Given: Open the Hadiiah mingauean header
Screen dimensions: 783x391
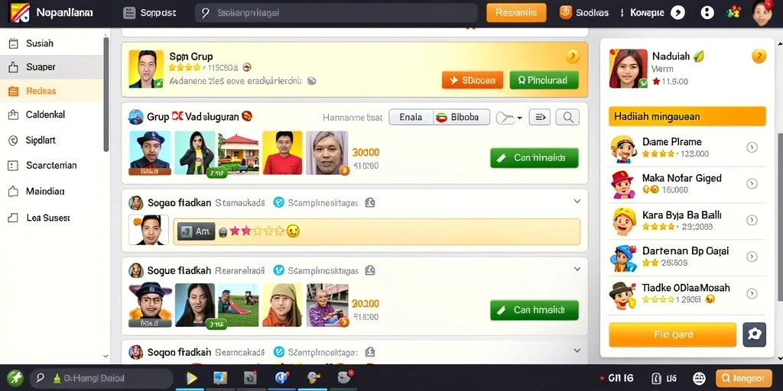Looking at the screenshot, I should coord(687,116).
